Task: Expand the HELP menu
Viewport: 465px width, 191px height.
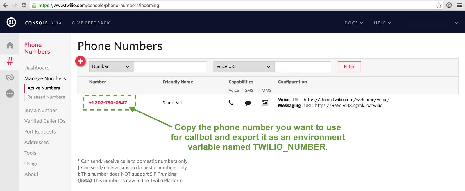Action: (x=382, y=23)
